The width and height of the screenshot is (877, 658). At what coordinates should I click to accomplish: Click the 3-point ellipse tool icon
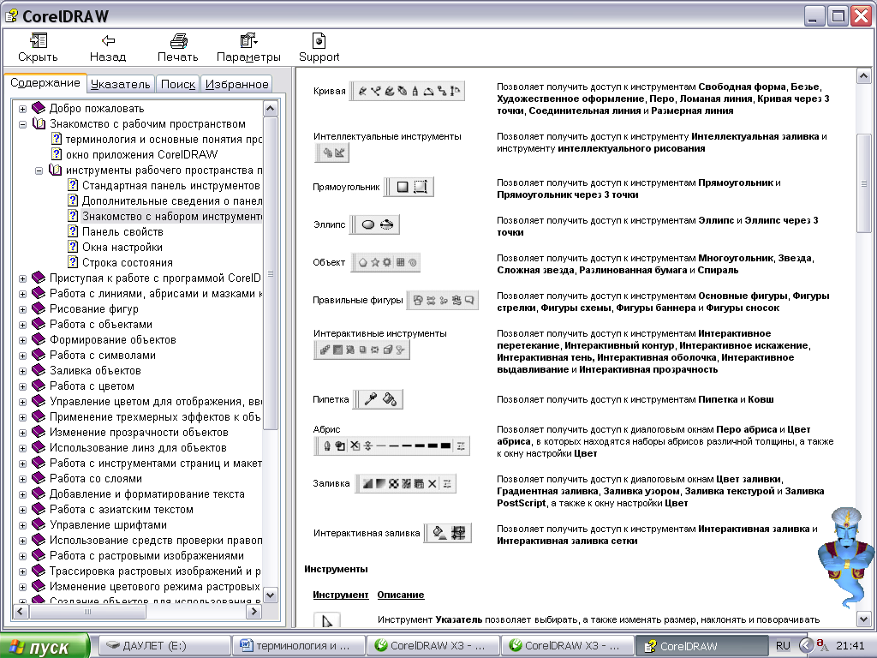tap(386, 224)
